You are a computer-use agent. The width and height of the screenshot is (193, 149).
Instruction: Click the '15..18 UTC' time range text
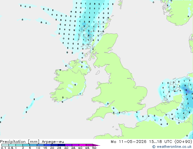pyautogui.click(x=160, y=142)
